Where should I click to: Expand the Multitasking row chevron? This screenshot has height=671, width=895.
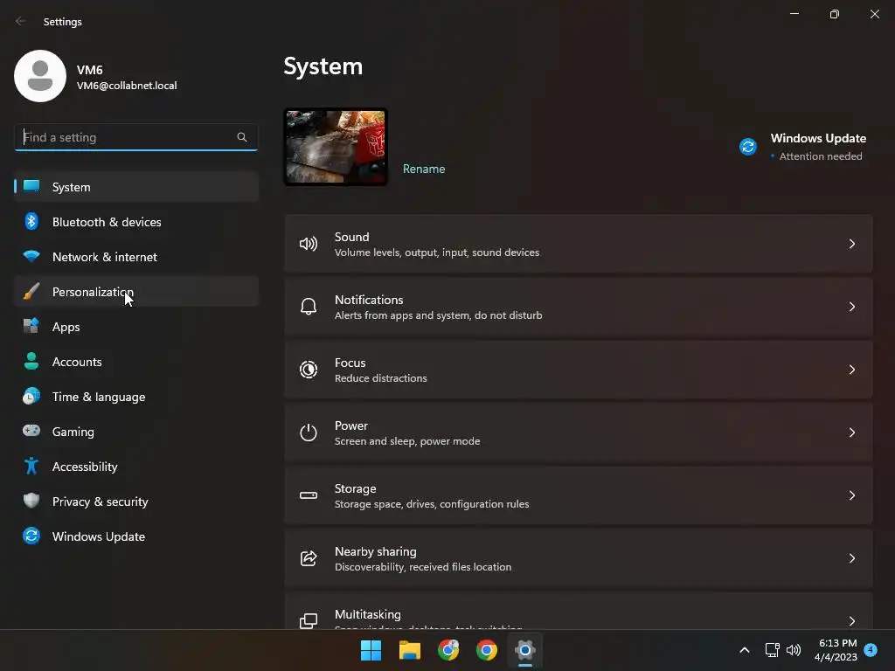click(851, 621)
